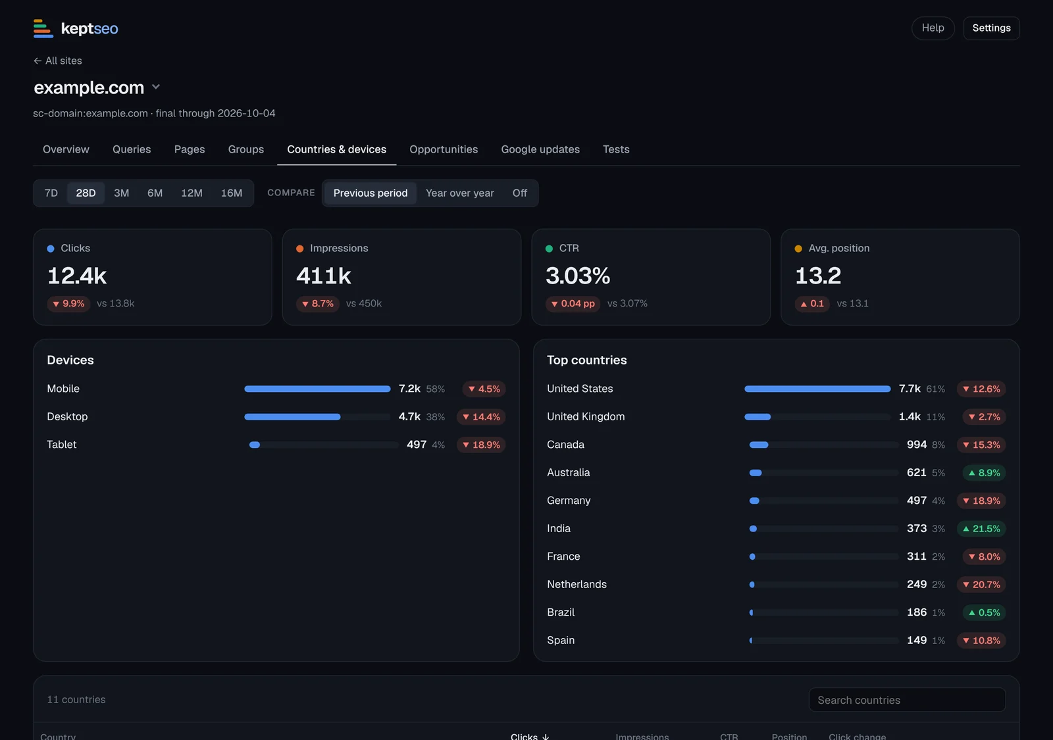Turn comparison Off
Screen dimensions: 1053x740
520,193
